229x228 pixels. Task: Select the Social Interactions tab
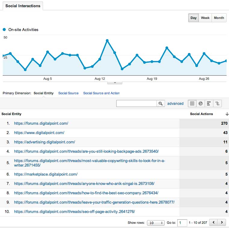pos(23,6)
